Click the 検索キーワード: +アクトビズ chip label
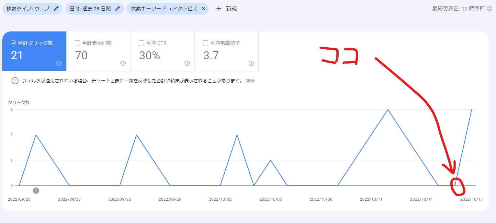Viewport: 496px width, 223px height. 164,9
